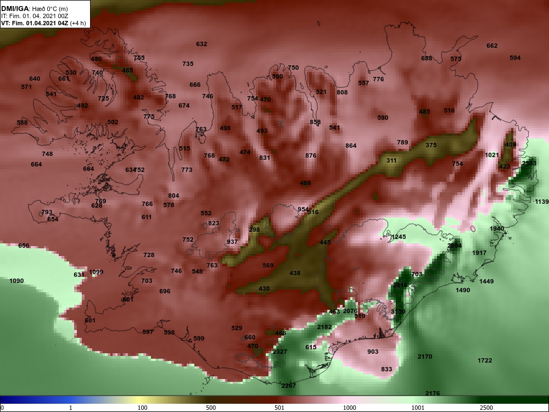Click the 438 value in the olive area

click(295, 273)
